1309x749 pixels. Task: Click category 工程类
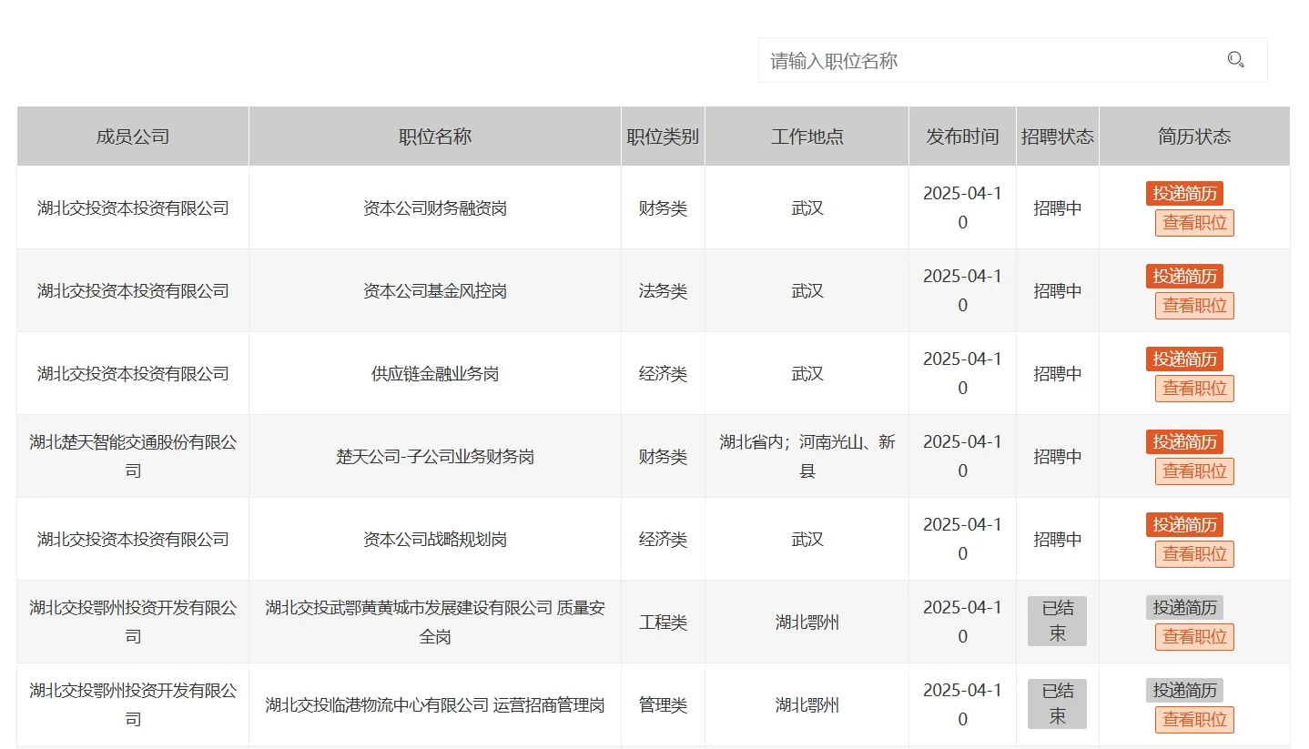(x=663, y=622)
